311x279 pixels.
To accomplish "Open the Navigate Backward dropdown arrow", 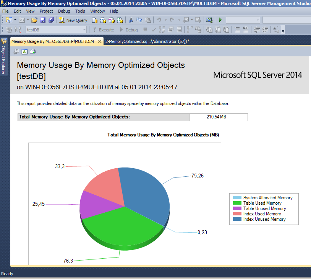I will (x=191, y=20).
